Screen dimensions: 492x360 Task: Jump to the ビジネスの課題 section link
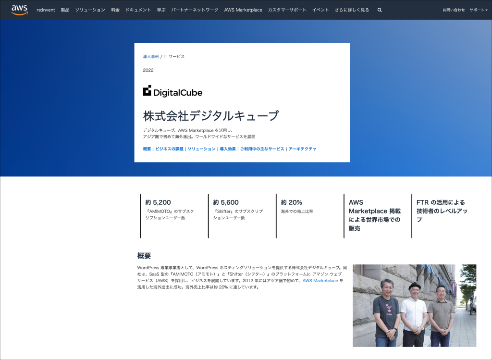(x=169, y=149)
